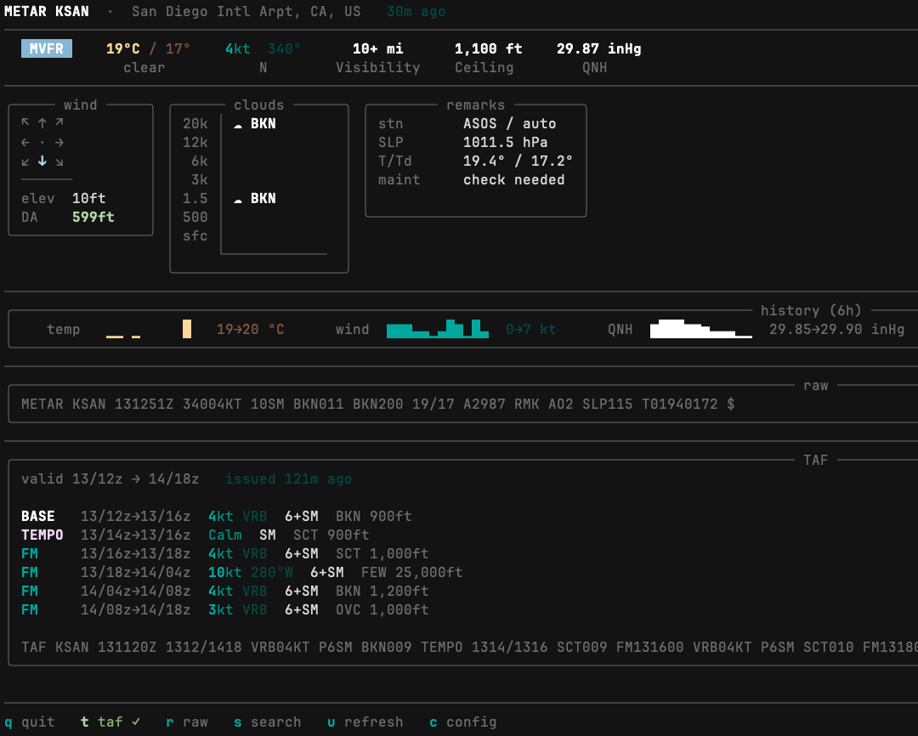This screenshot has height=736, width=918.
Task: Click the 19→20 °C temp range
Action: (x=251, y=329)
